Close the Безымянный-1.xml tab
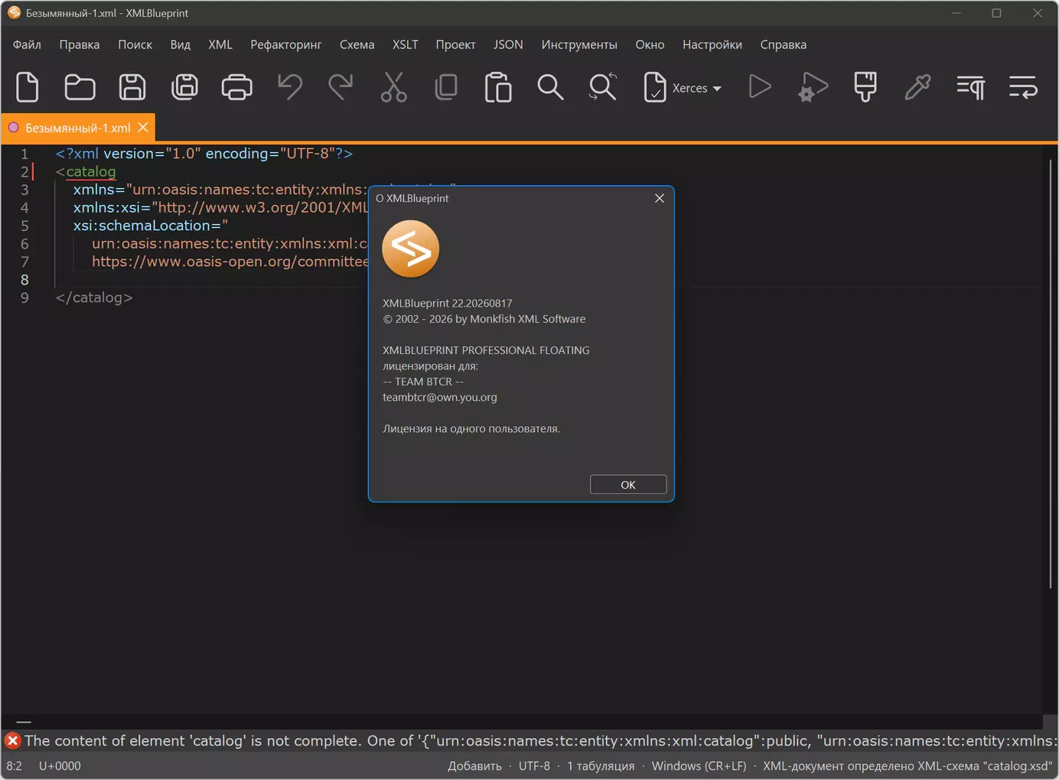This screenshot has width=1059, height=780. click(x=143, y=128)
